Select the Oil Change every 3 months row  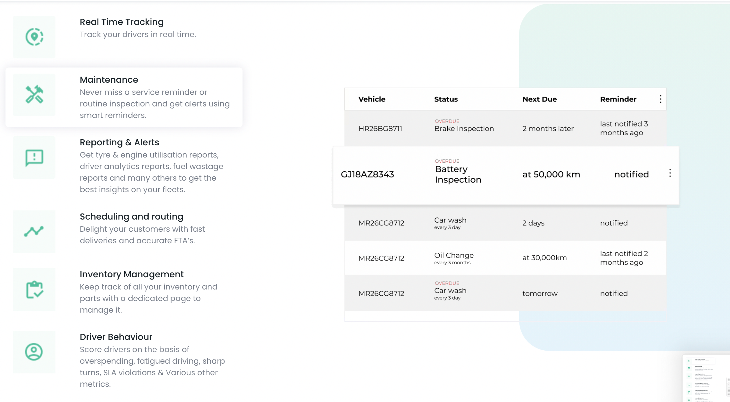click(505, 258)
